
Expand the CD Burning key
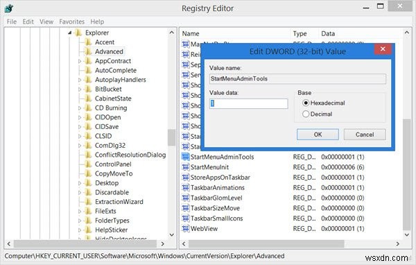pyautogui.click(x=80, y=108)
